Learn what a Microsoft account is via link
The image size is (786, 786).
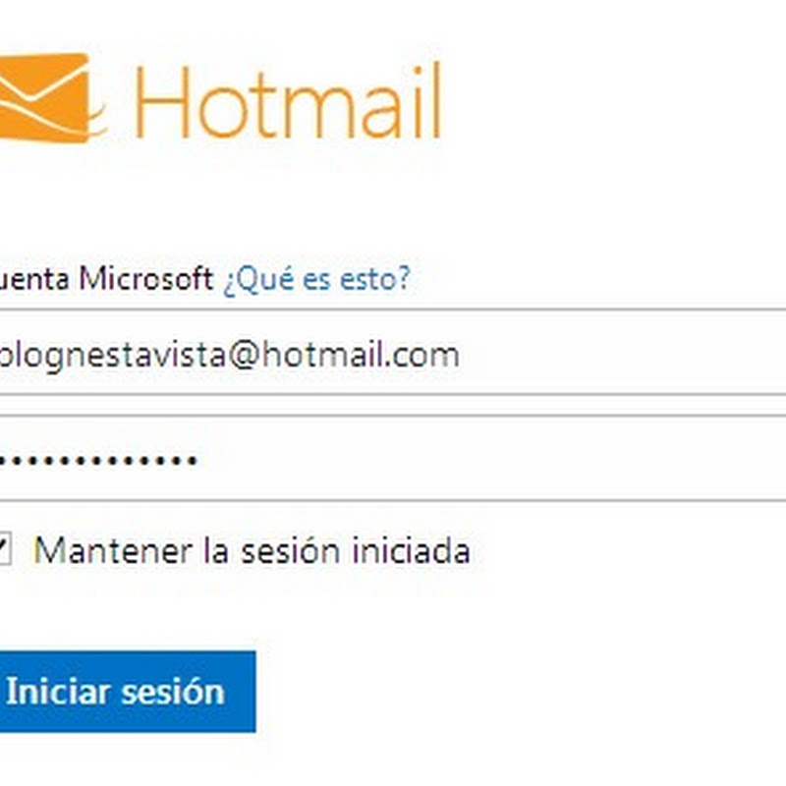point(316,279)
